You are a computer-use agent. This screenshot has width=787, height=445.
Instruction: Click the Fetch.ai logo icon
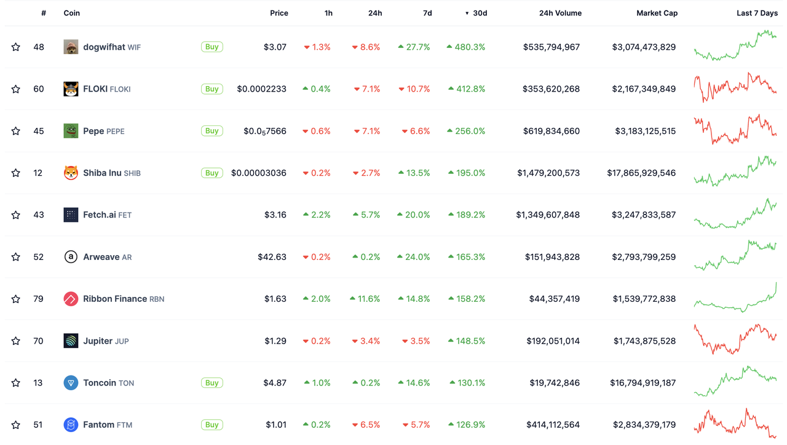(71, 215)
